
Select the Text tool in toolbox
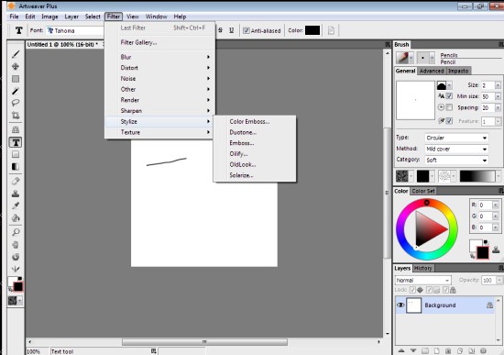(x=16, y=142)
